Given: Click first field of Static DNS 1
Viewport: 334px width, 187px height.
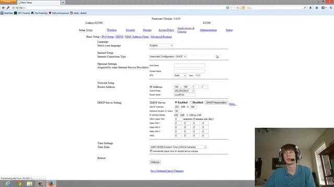Looking at the screenshot, I should click(x=177, y=123).
